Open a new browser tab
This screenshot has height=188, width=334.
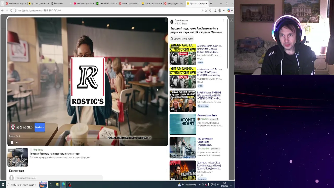tap(211, 4)
